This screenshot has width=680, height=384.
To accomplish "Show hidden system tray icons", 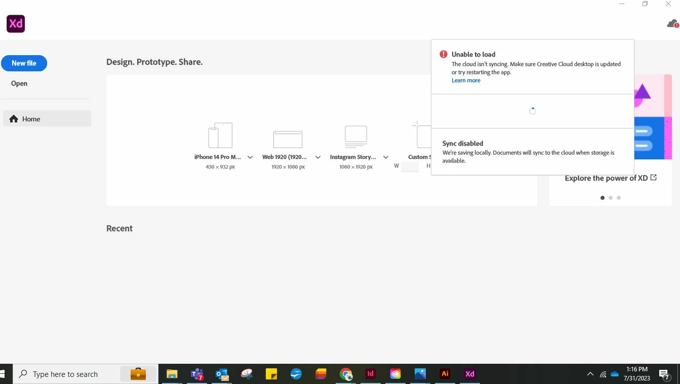I will tap(590, 374).
